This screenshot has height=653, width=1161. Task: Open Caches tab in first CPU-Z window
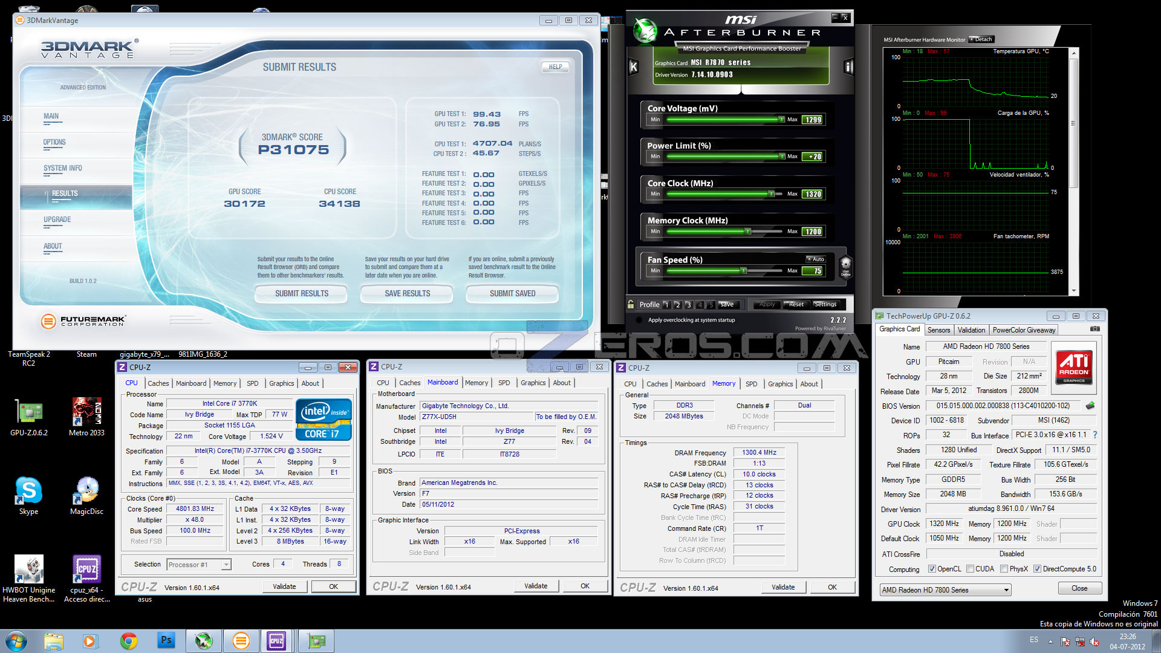[x=158, y=383]
